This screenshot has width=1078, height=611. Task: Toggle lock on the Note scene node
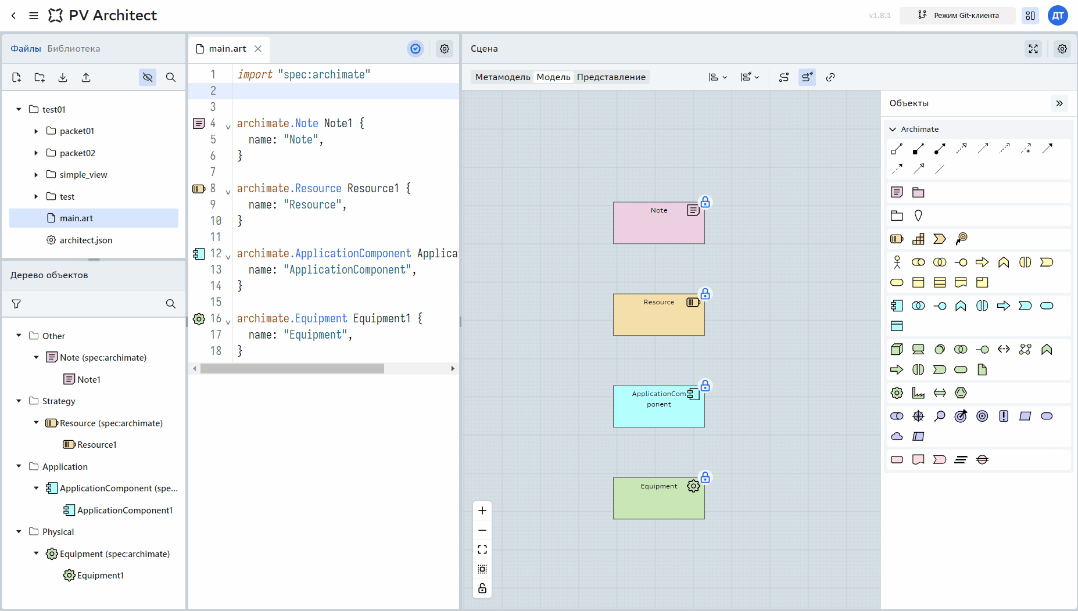[705, 202]
